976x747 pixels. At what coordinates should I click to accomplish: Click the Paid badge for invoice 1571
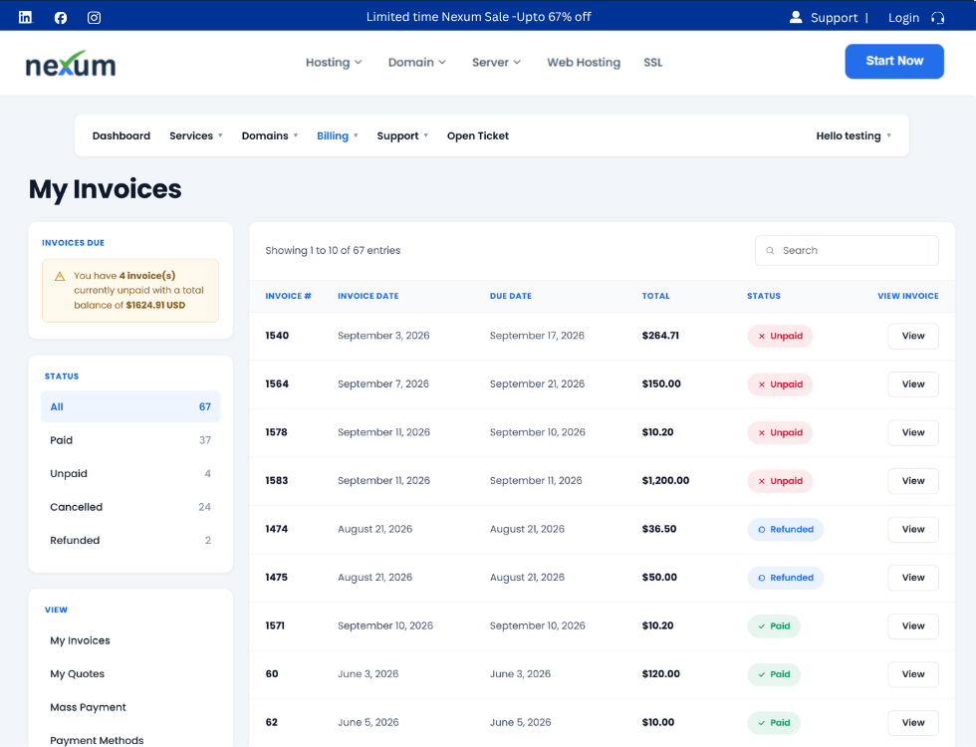(774, 626)
